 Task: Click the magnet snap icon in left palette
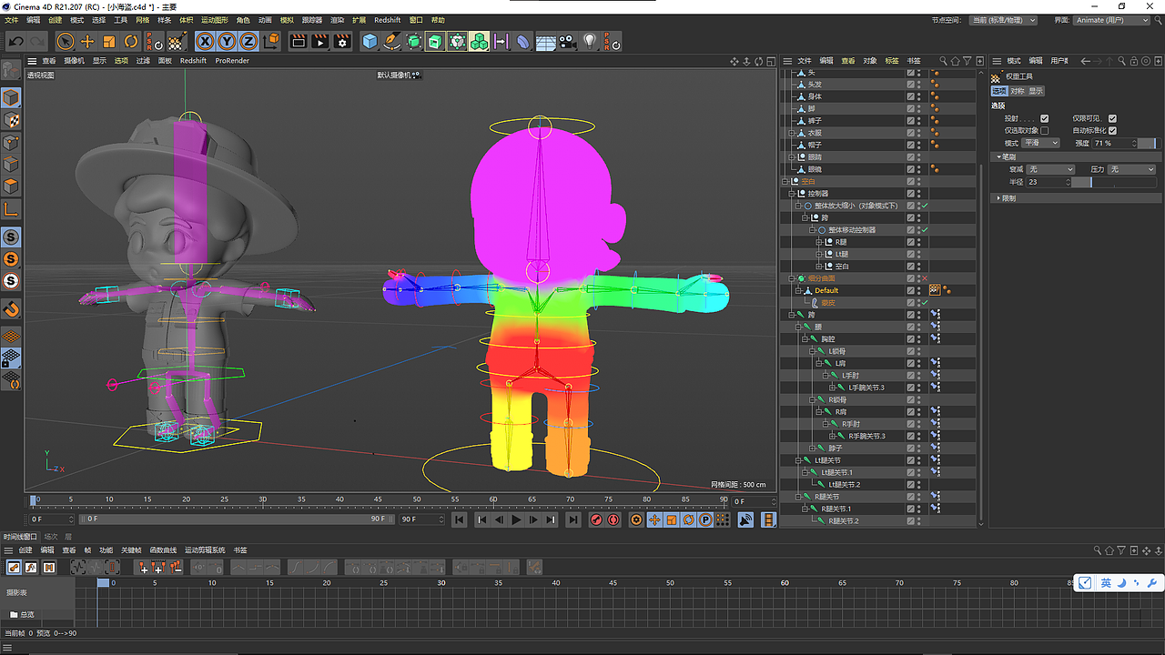(x=11, y=309)
